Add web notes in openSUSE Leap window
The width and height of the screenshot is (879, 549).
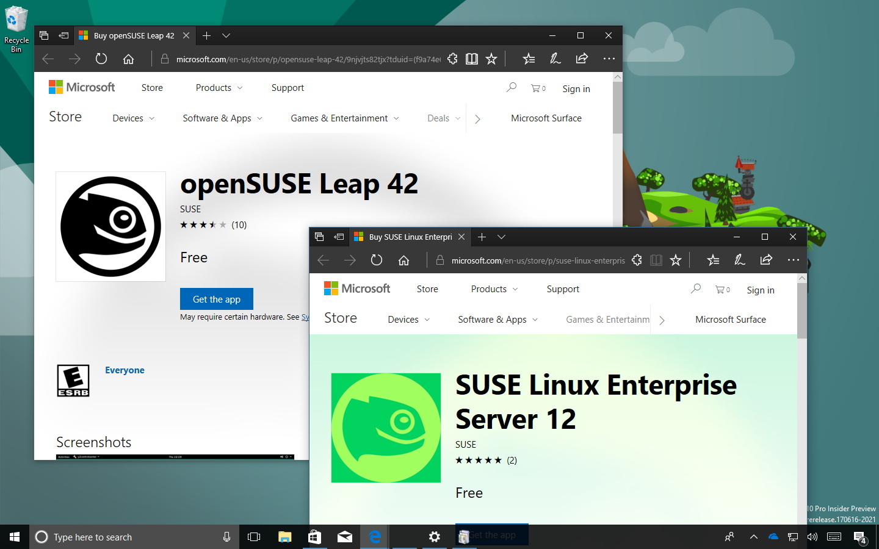click(555, 59)
